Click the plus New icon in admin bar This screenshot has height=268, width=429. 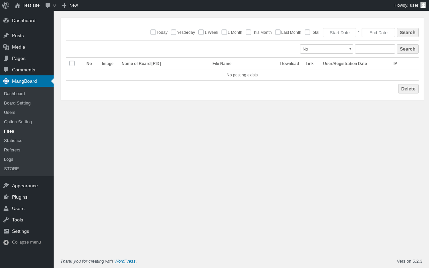[64, 5]
